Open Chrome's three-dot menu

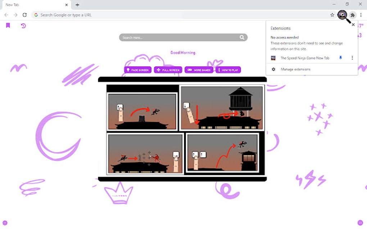click(361, 15)
